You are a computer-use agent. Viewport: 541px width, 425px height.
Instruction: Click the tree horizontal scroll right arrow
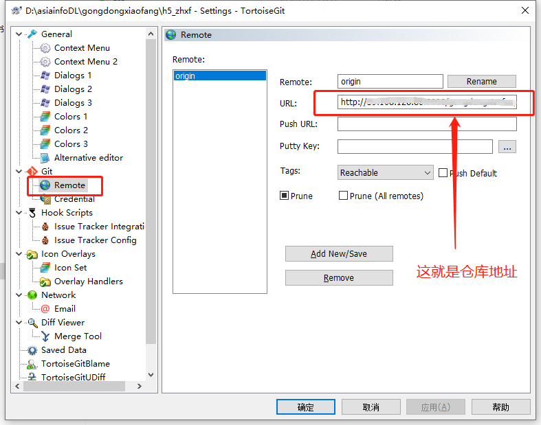139,387
